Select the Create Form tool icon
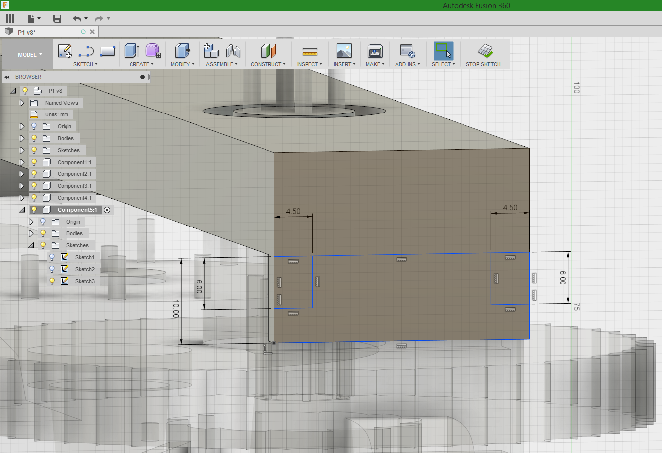The height and width of the screenshot is (453, 662). [x=153, y=51]
